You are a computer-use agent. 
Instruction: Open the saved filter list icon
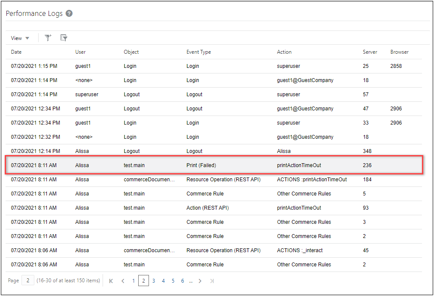(64, 38)
